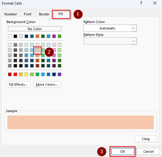Choose the magenta-purple theme color swatch

[x=54, y=36]
